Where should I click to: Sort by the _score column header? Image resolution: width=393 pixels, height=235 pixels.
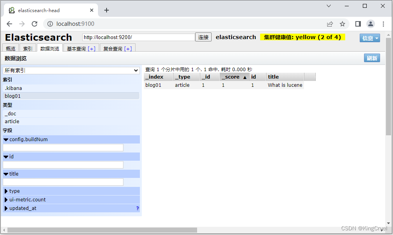[x=235, y=77]
